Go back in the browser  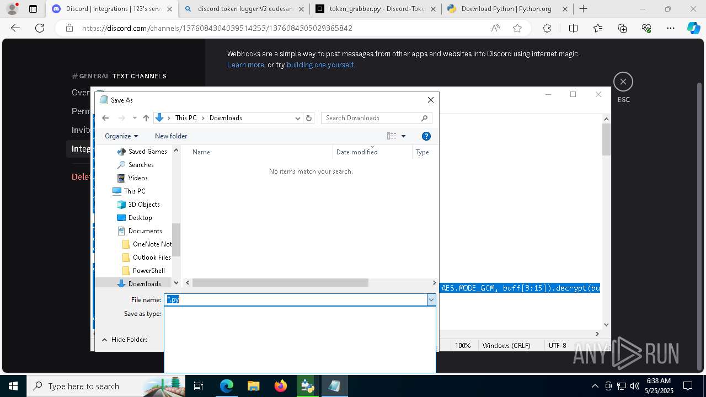click(x=15, y=28)
